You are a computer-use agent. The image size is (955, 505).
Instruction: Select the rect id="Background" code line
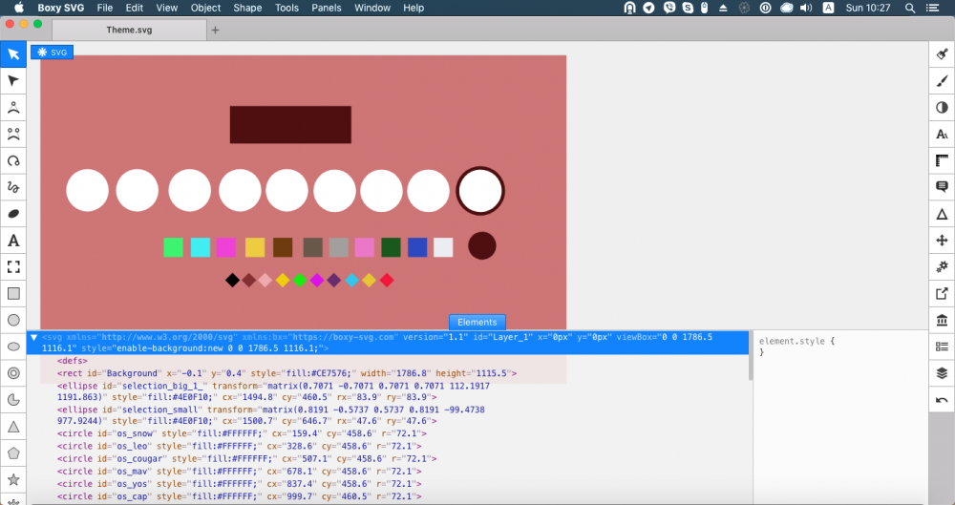coord(286,373)
